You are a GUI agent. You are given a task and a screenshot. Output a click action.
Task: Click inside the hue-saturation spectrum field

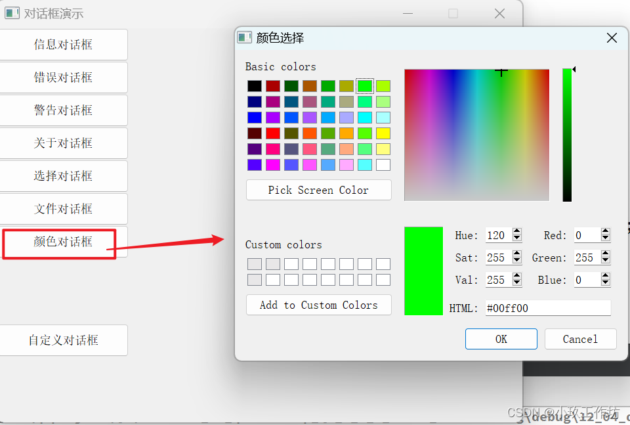click(476, 135)
